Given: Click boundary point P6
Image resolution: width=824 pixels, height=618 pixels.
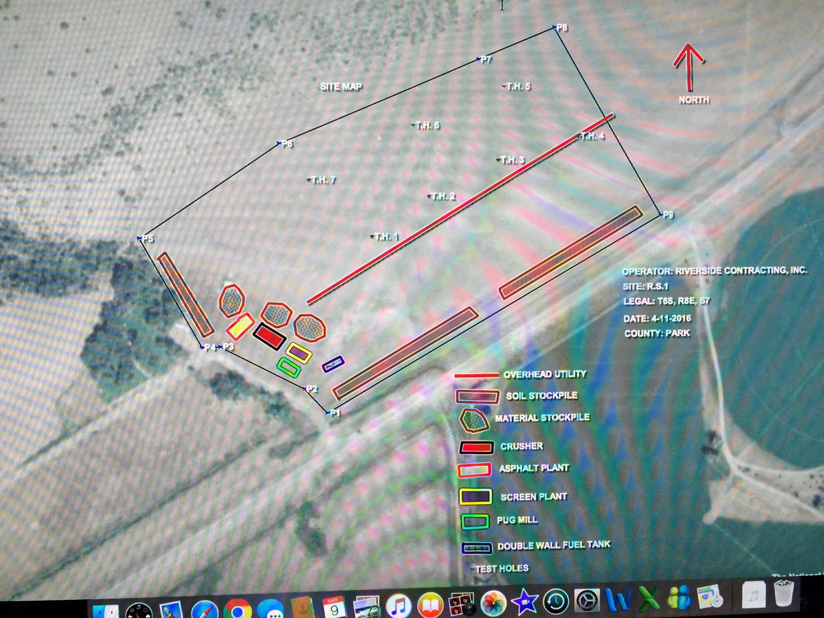Looking at the screenshot, I should tap(279, 143).
